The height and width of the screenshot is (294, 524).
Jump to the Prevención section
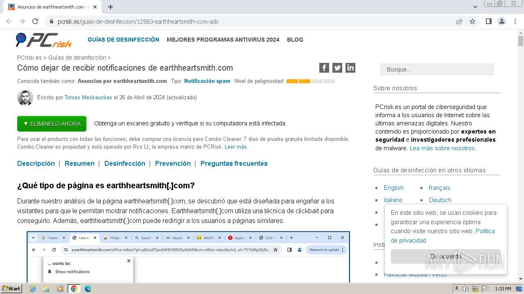click(173, 163)
